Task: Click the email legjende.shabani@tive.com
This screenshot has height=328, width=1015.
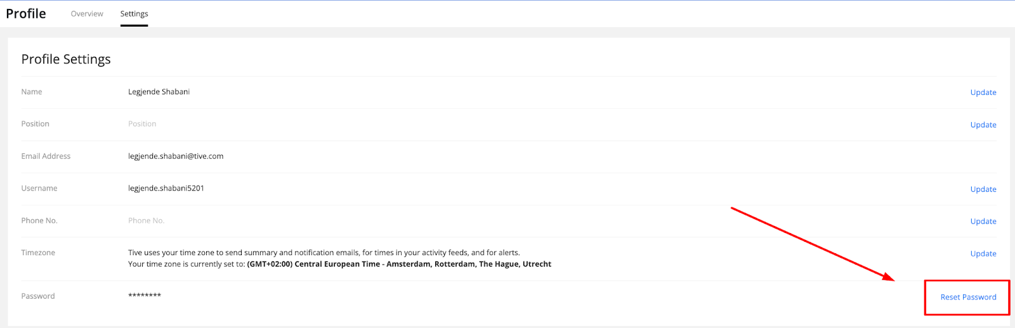Action: point(176,156)
